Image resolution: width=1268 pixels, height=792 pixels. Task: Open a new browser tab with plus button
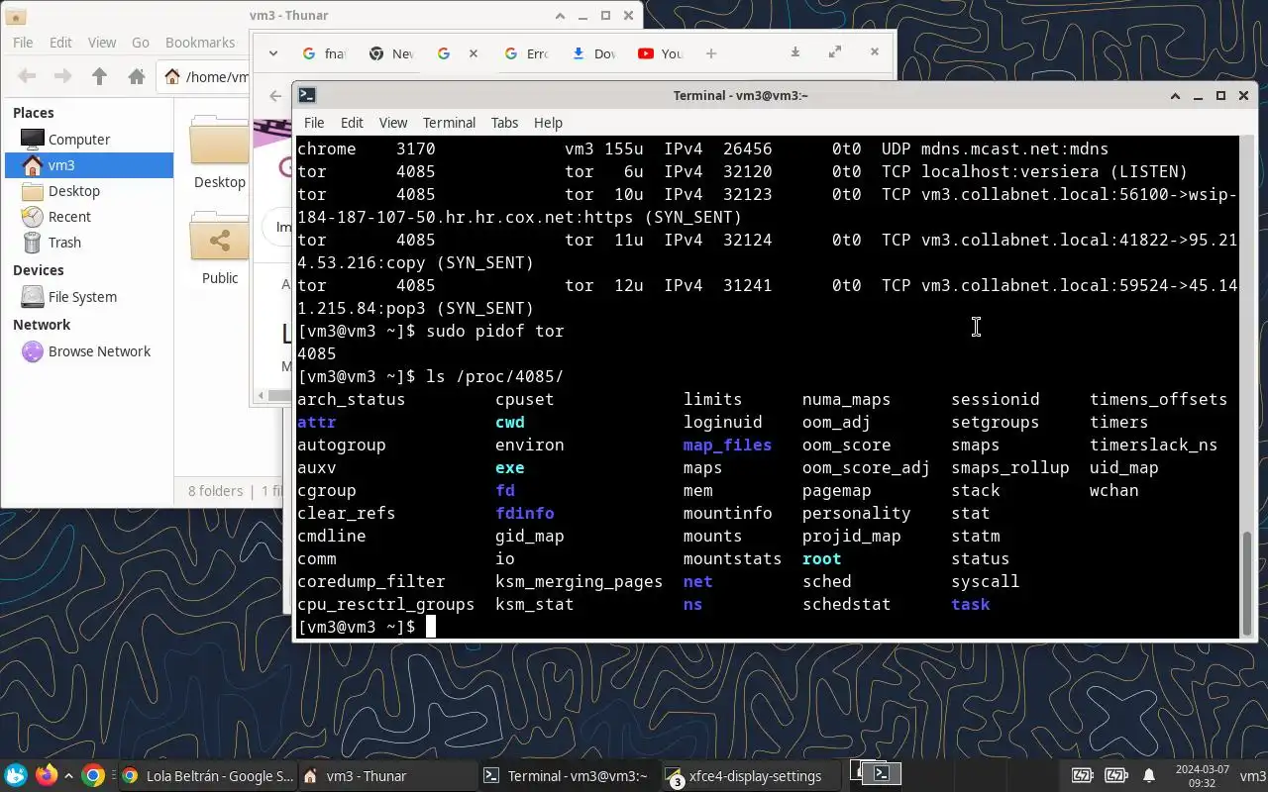click(x=710, y=53)
